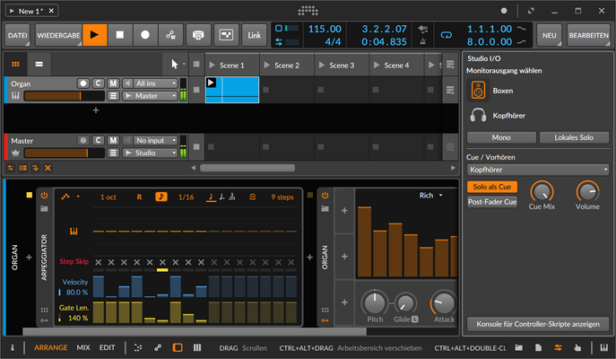Open Organ track 'All ins' input dropdown

[150, 83]
